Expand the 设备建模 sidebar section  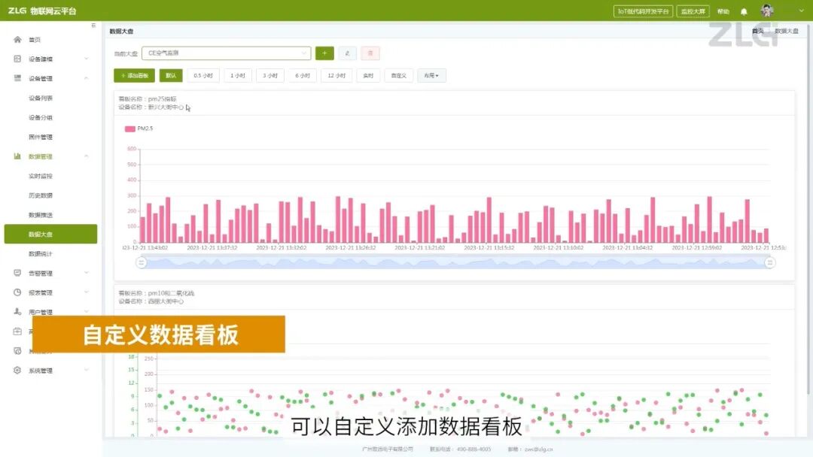(51, 59)
